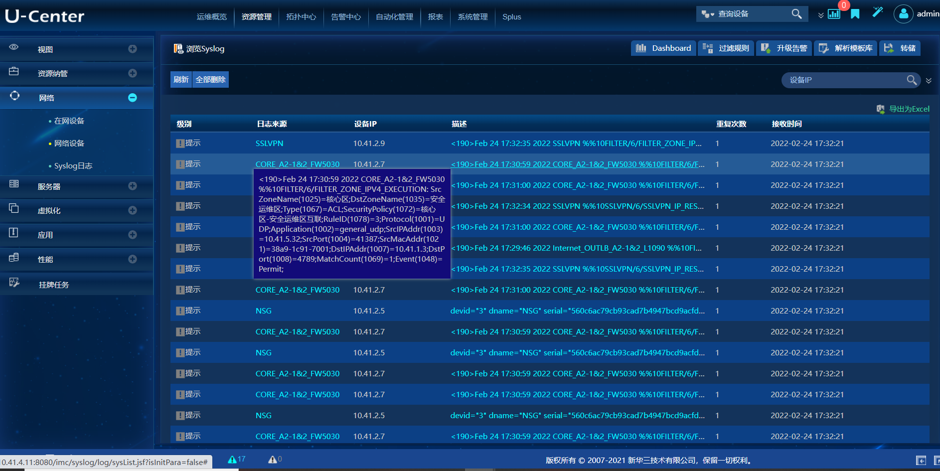Click the network icon beside 网络
Screen dimensions: 940x471
click(x=15, y=95)
